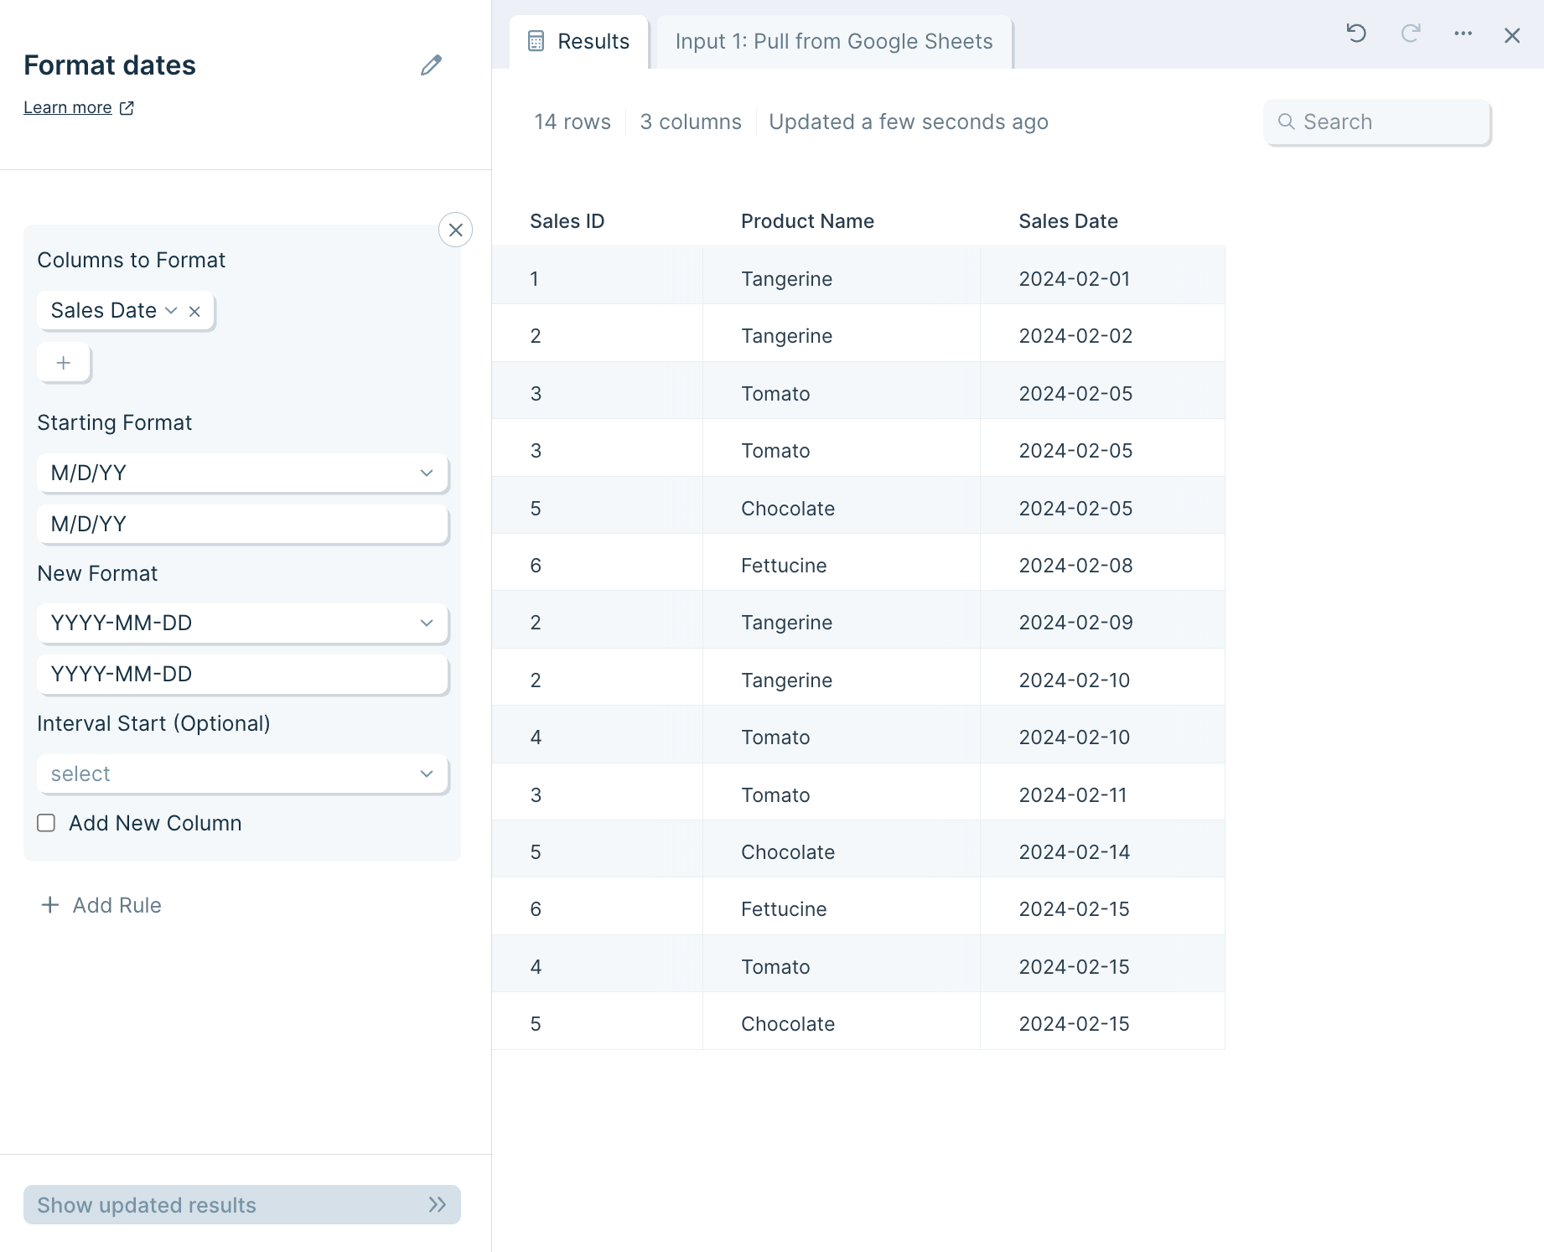Click the Starting Format custom text field
Viewport: 1544px width, 1252px height.
(x=242, y=524)
